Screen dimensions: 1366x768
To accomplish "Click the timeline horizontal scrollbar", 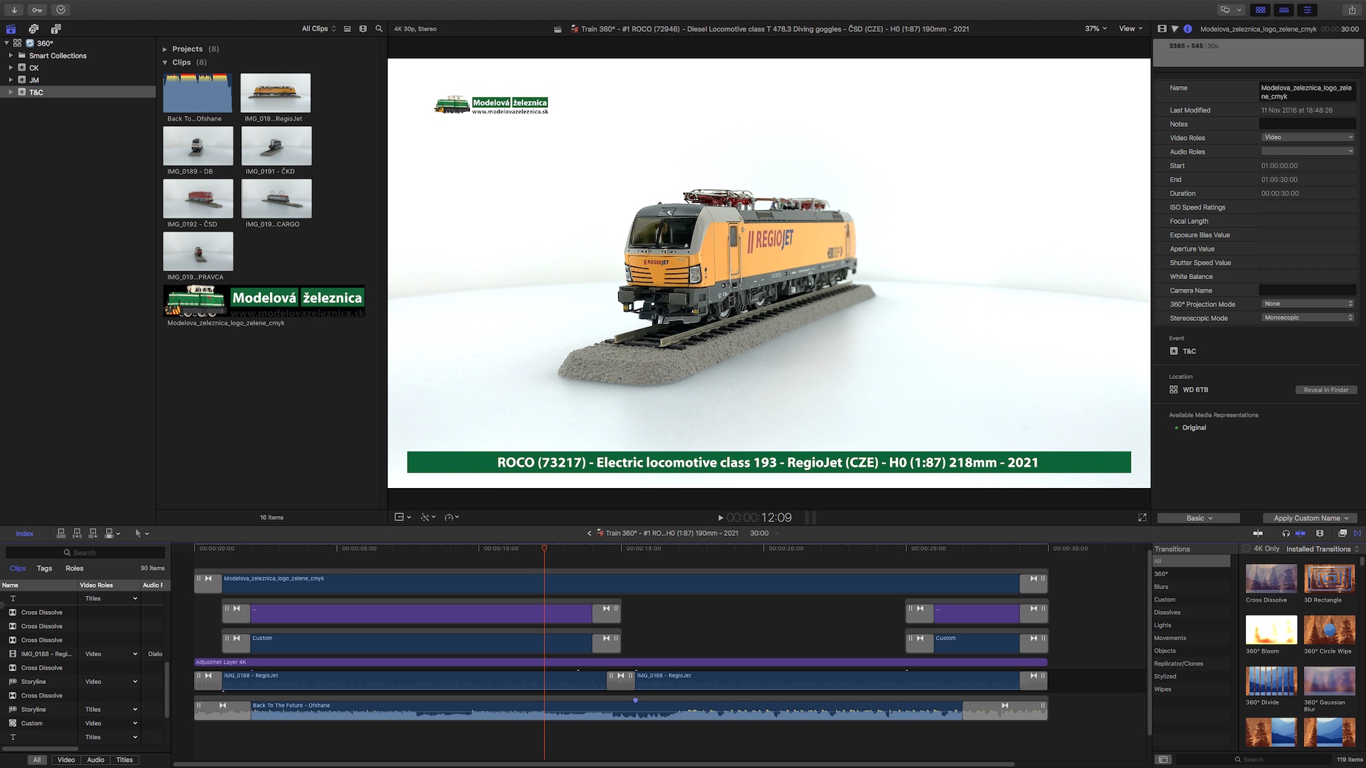I will 593,764.
